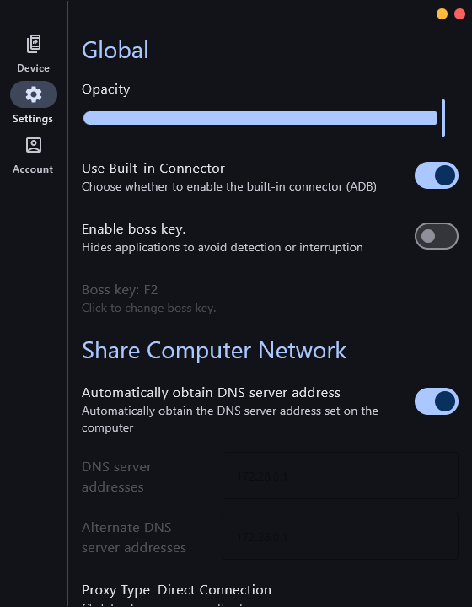This screenshot has width=472, height=607.
Task: Enable the boss key toggle
Action: [437, 236]
